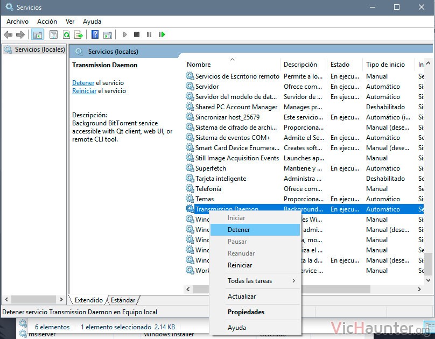Click the services list scroll-up arrow
Image resolution: width=435 pixels, height=339 pixels.
[x=429, y=63]
